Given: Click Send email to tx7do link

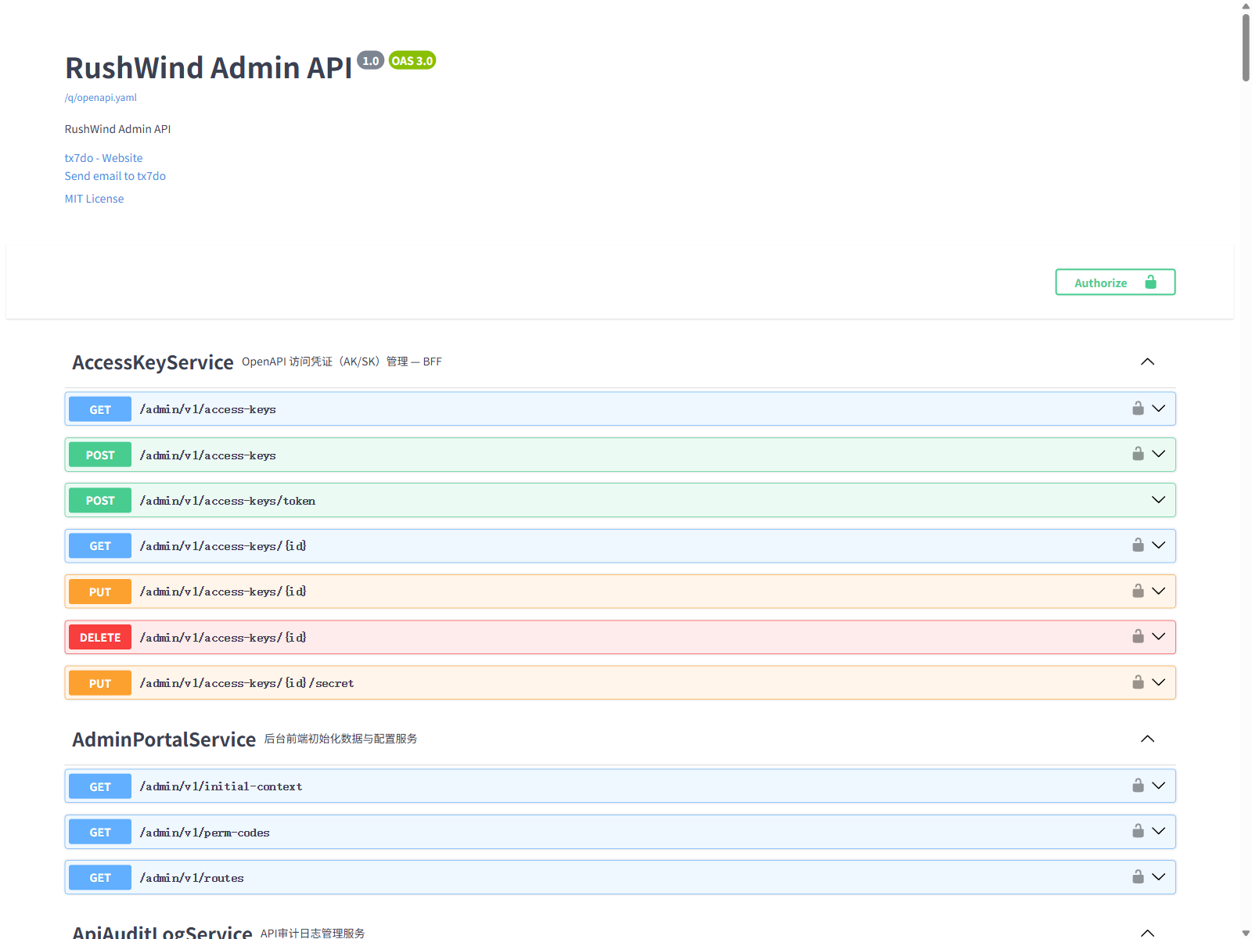Looking at the screenshot, I should tap(115, 176).
